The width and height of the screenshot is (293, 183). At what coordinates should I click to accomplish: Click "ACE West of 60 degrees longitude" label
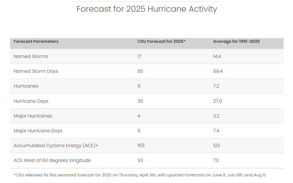coord(52,160)
